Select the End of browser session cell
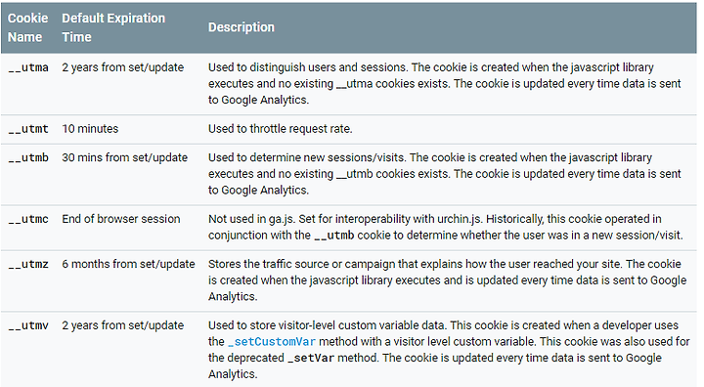Screen dimensions: 704x387 [121, 219]
